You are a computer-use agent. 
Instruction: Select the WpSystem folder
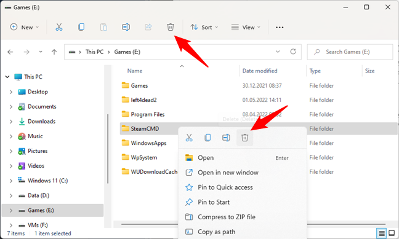point(143,157)
